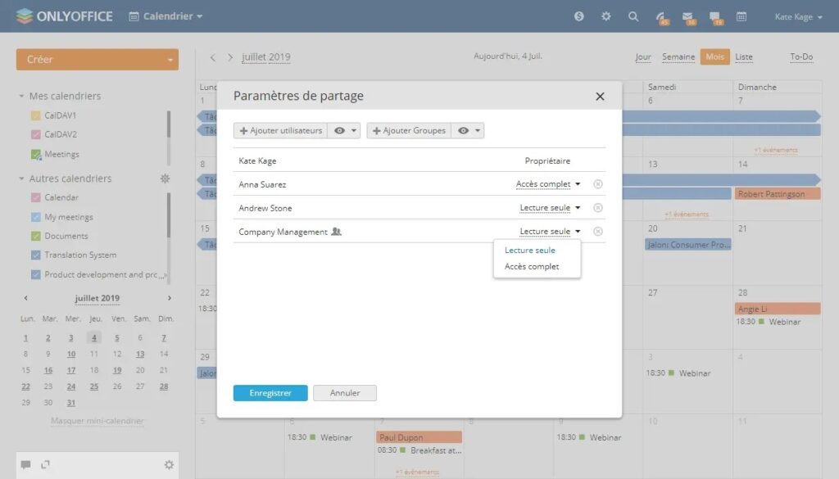This screenshot has height=479, width=839.
Task: Open dropdown arrow beside groups eye icon
Action: pos(478,130)
